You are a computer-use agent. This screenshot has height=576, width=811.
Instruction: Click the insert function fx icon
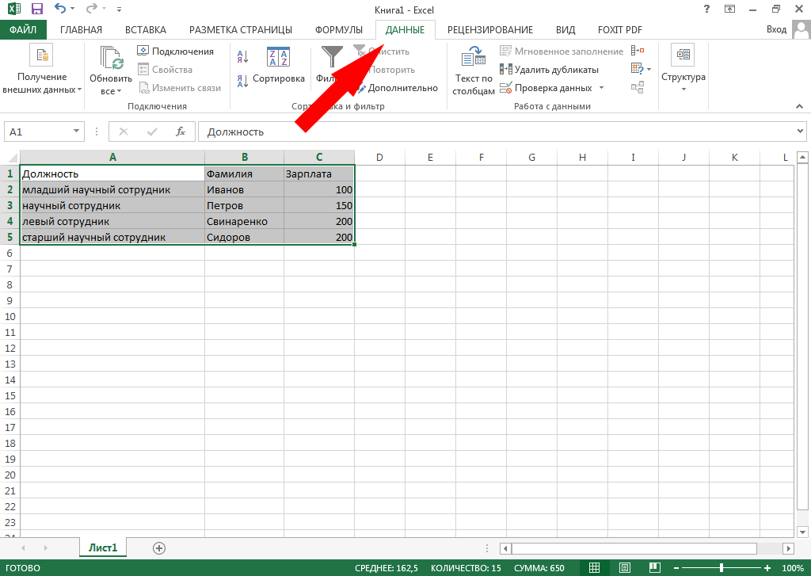[x=181, y=132]
